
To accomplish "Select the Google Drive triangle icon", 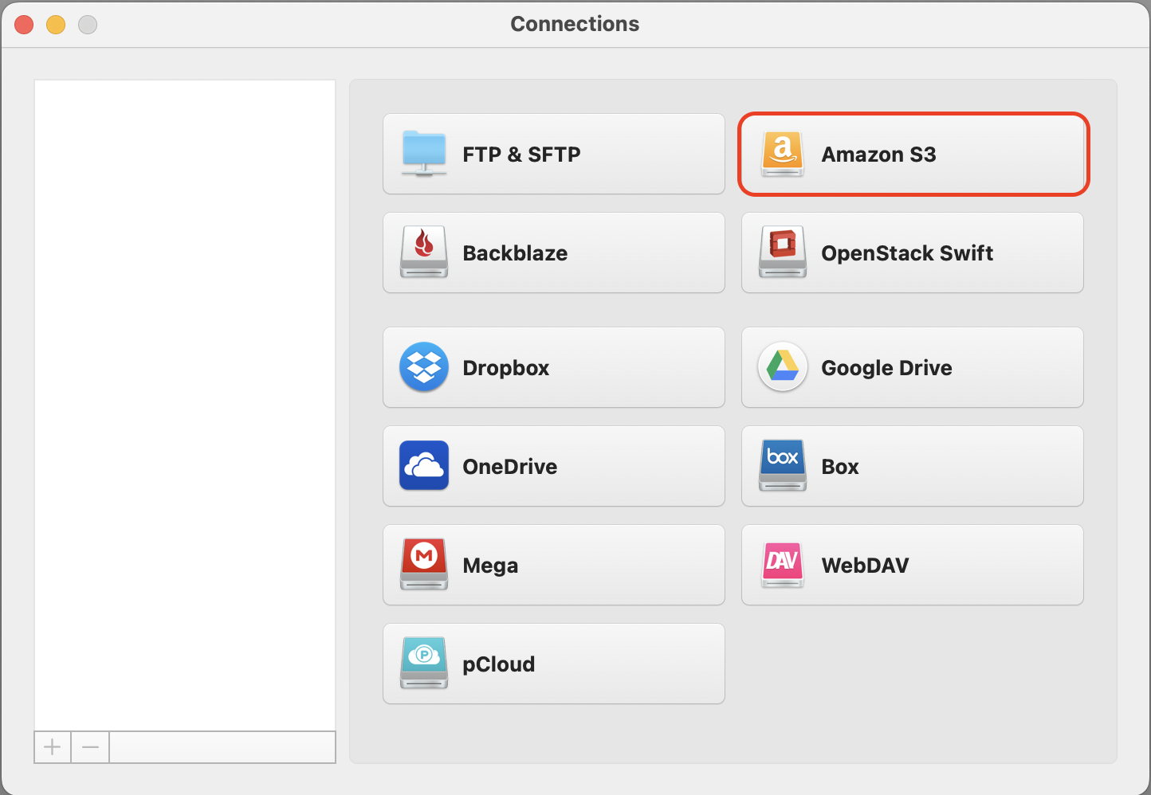I will pyautogui.click(x=783, y=367).
